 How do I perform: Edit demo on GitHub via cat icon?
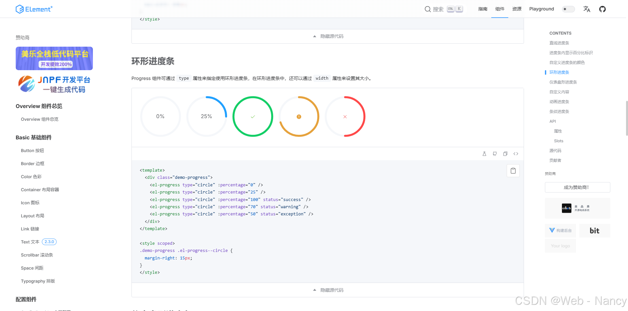pyautogui.click(x=495, y=154)
